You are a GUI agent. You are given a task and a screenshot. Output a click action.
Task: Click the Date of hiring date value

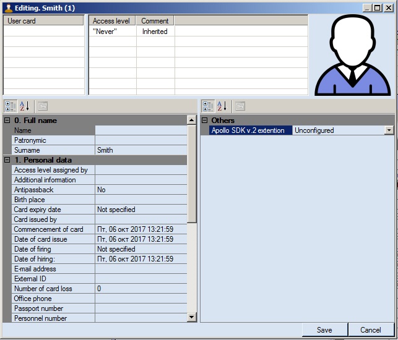pos(141,259)
